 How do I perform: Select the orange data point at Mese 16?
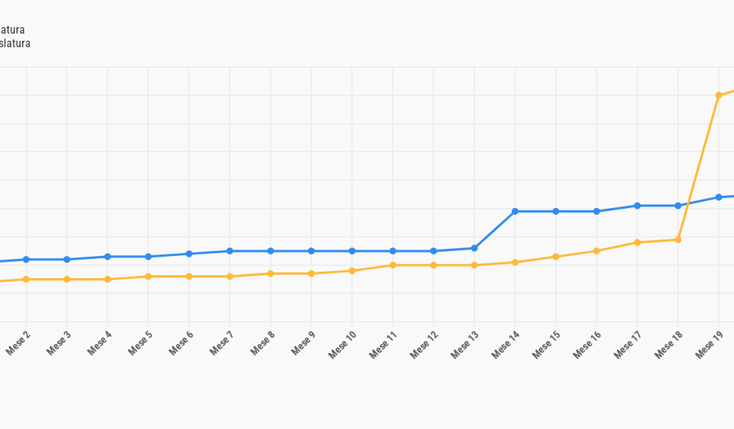point(597,251)
